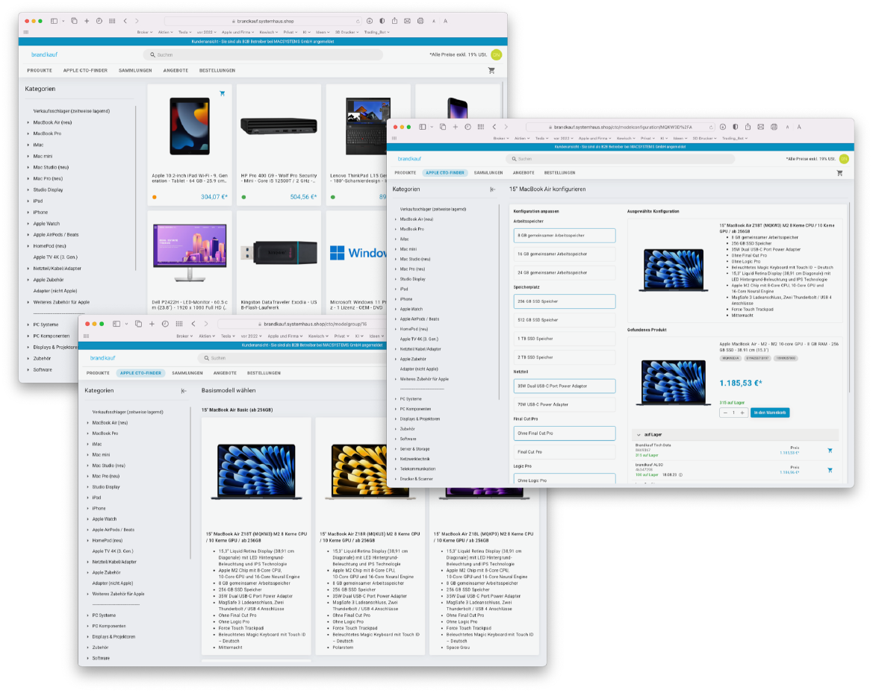Click the Suchen search field in the products window
Image resolution: width=873 pixels, height=693 pixels.
[263, 54]
